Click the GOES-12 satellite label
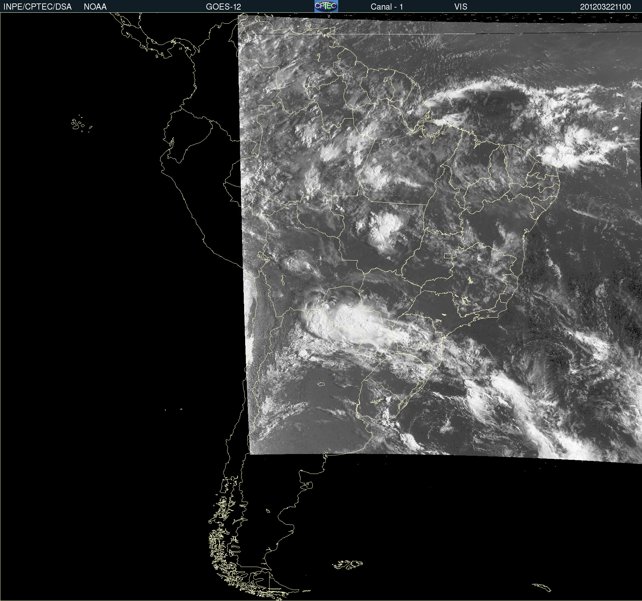The width and height of the screenshot is (642, 601). 223,7
